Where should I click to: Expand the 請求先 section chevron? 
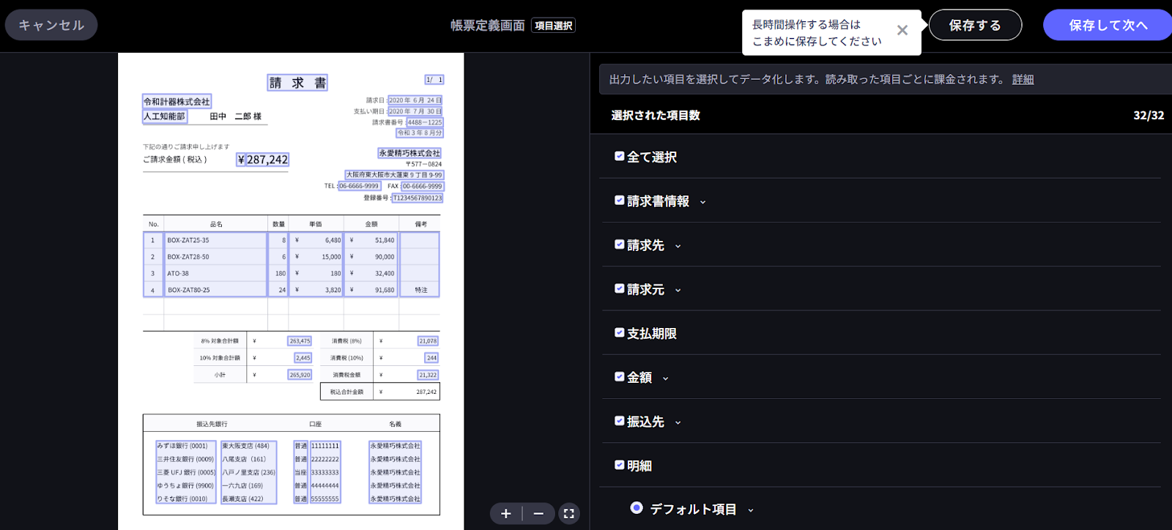pos(678,247)
